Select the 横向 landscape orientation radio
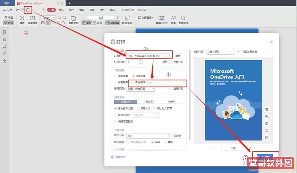The image size is (297, 173). [166, 142]
